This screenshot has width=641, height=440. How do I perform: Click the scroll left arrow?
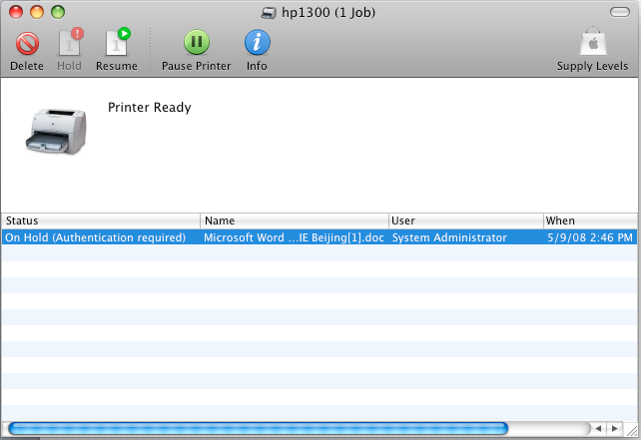pos(598,429)
